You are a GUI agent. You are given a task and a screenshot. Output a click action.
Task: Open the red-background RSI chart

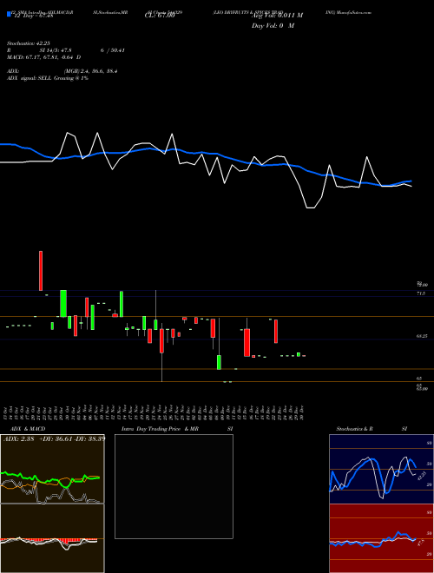pyautogui.click(x=381, y=538)
